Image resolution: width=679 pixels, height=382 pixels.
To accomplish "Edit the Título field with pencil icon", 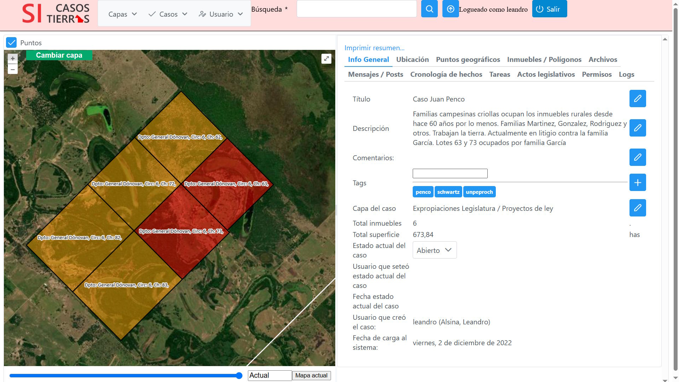I will [x=637, y=99].
